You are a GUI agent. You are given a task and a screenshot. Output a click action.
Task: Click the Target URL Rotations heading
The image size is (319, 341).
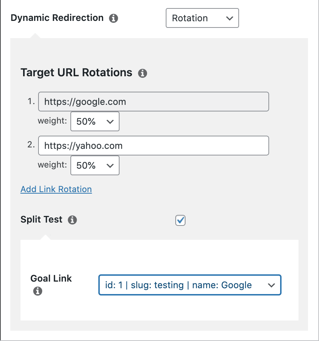[x=76, y=73]
